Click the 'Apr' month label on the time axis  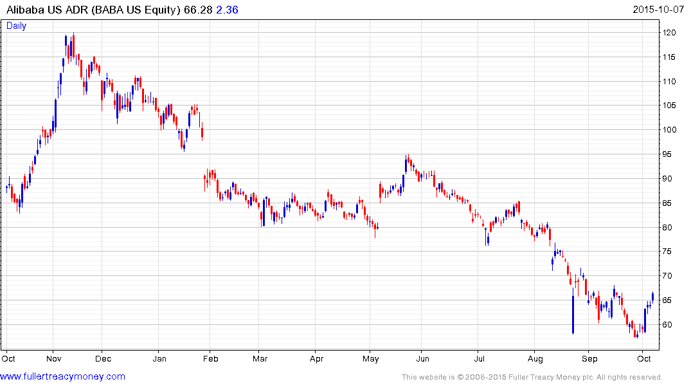click(x=316, y=358)
